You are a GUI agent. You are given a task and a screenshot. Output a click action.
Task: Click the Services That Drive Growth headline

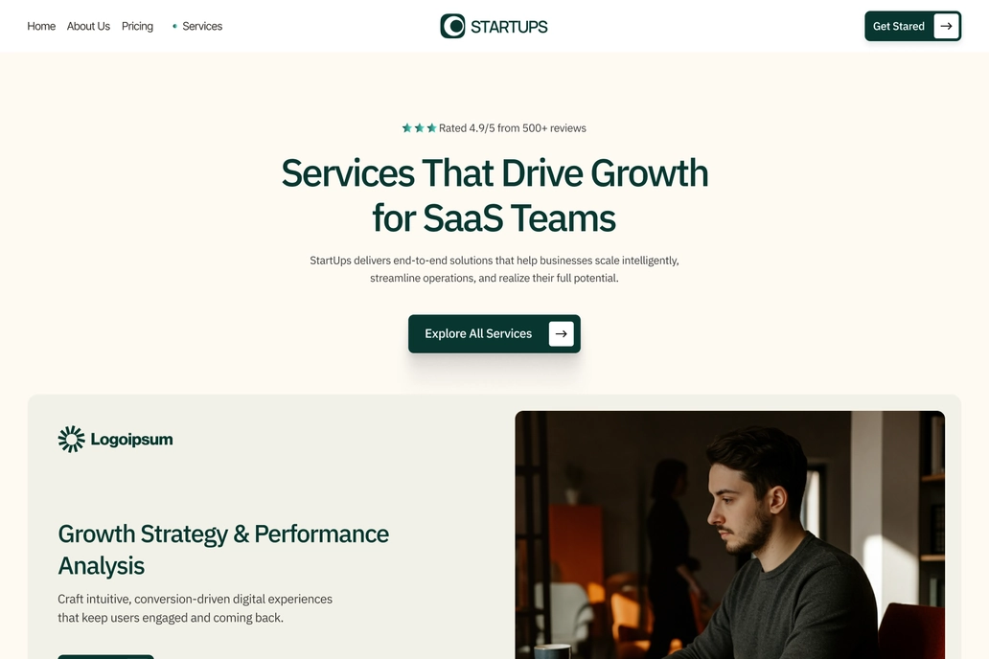(494, 194)
